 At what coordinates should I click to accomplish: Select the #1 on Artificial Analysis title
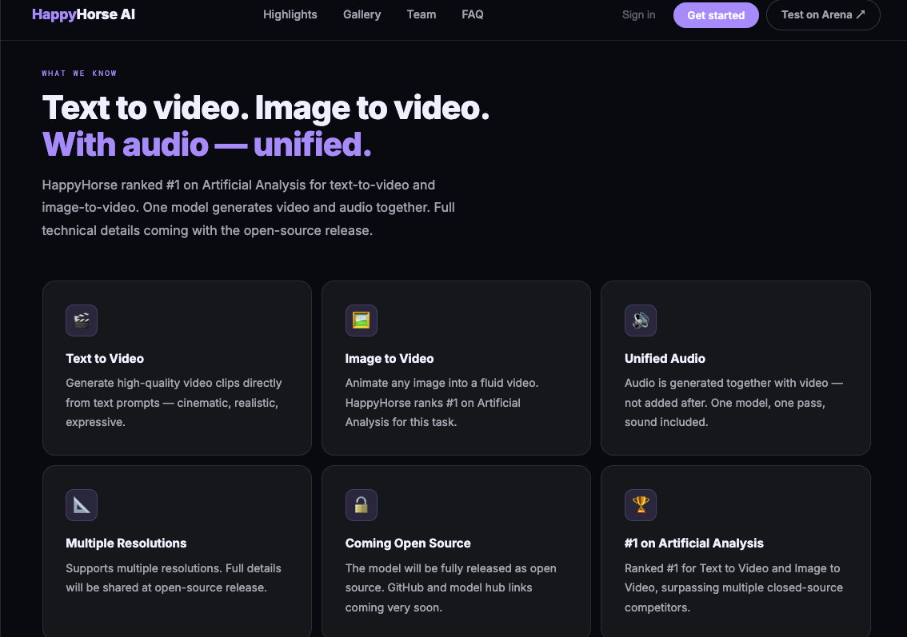pyautogui.click(x=694, y=543)
